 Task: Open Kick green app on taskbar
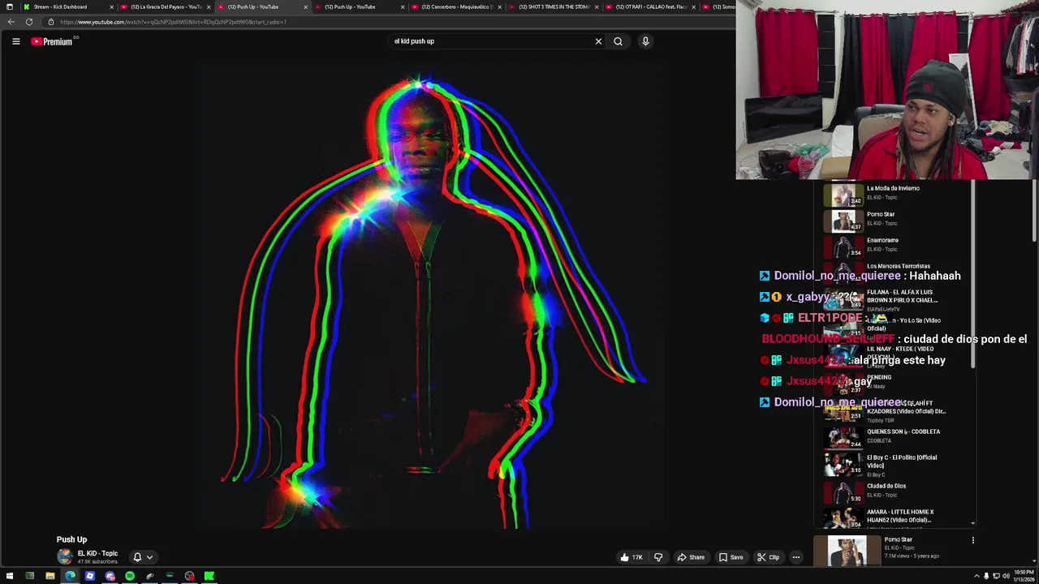pos(209,576)
